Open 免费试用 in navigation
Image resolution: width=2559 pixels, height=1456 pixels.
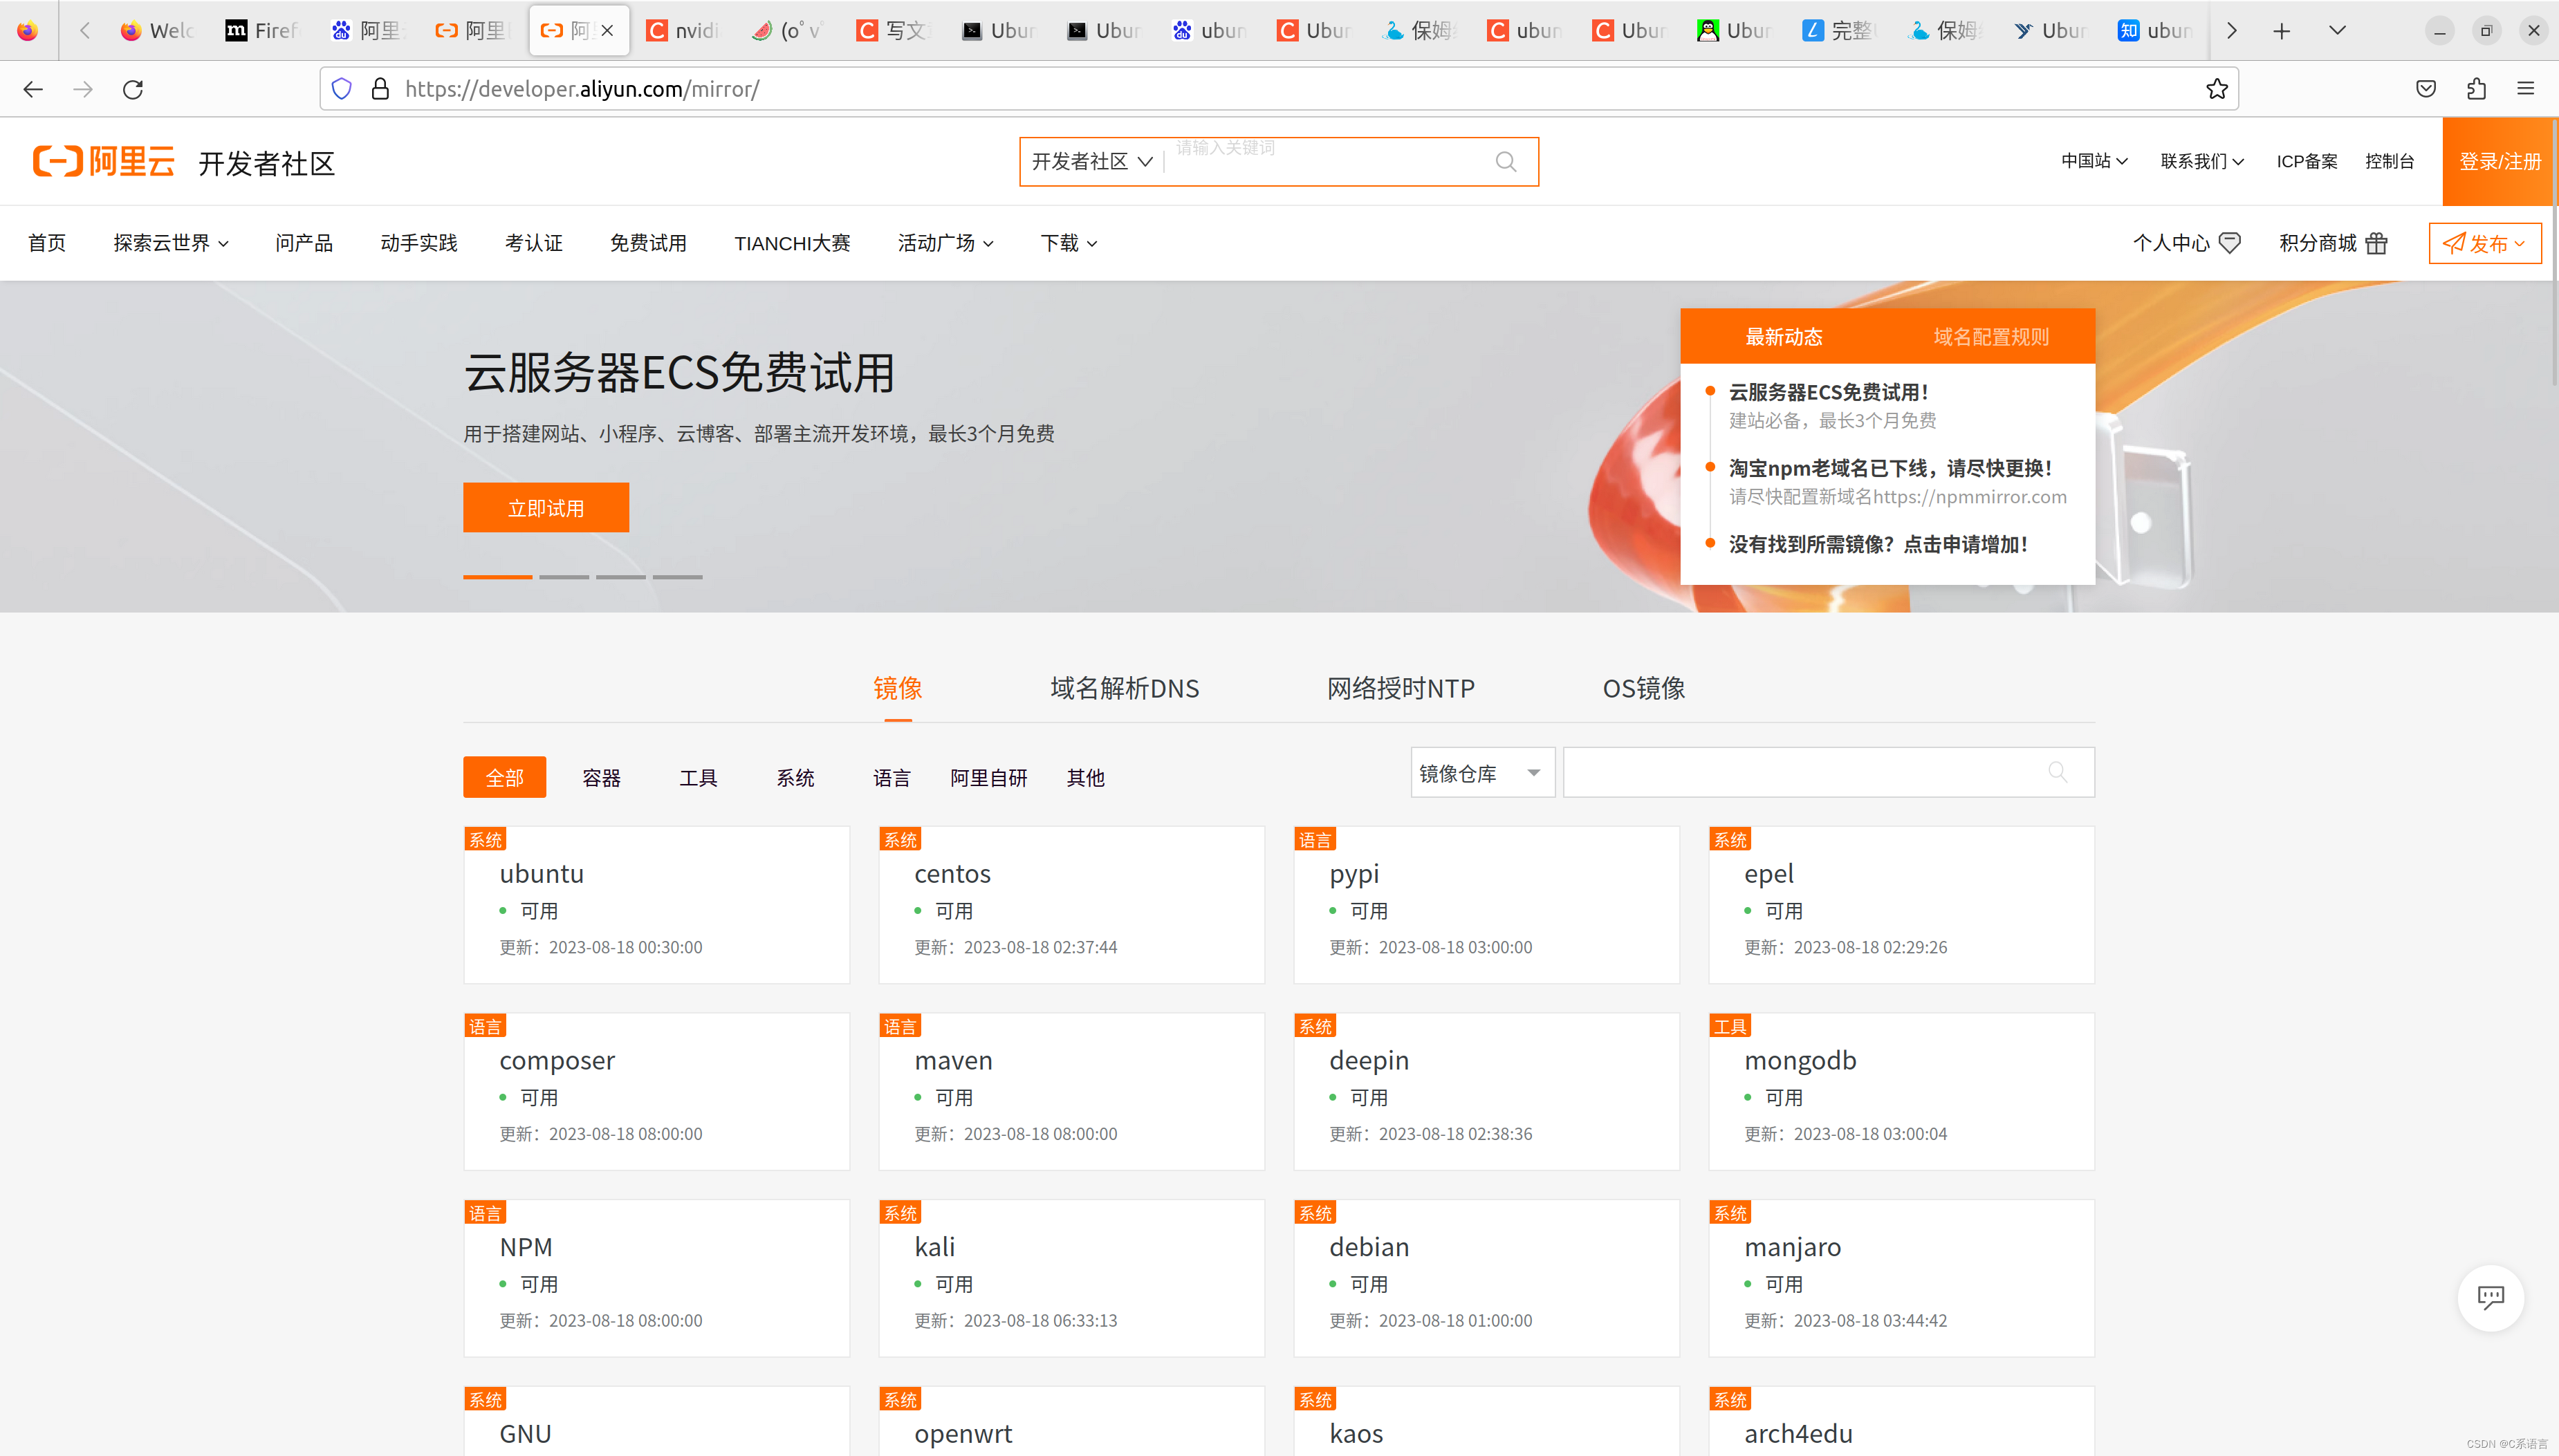coord(648,243)
